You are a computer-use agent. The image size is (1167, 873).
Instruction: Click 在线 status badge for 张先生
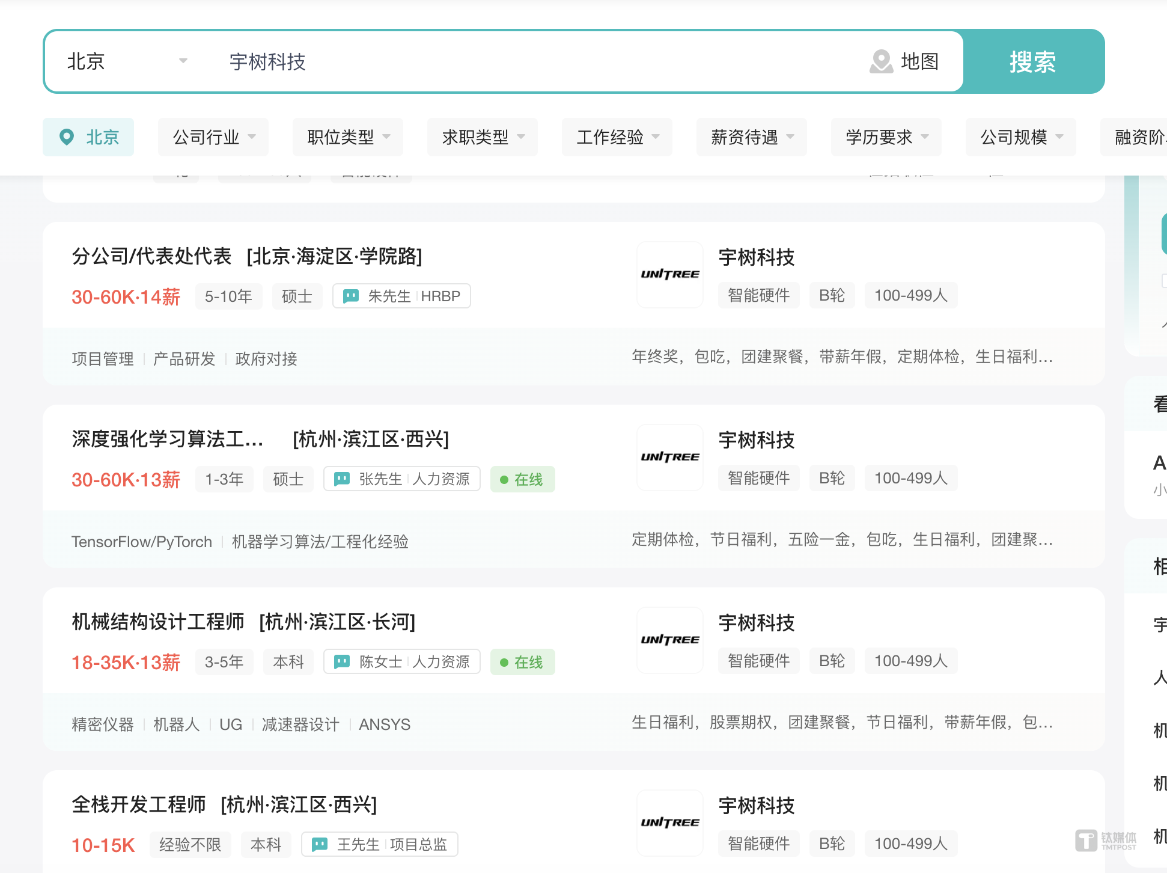(522, 479)
